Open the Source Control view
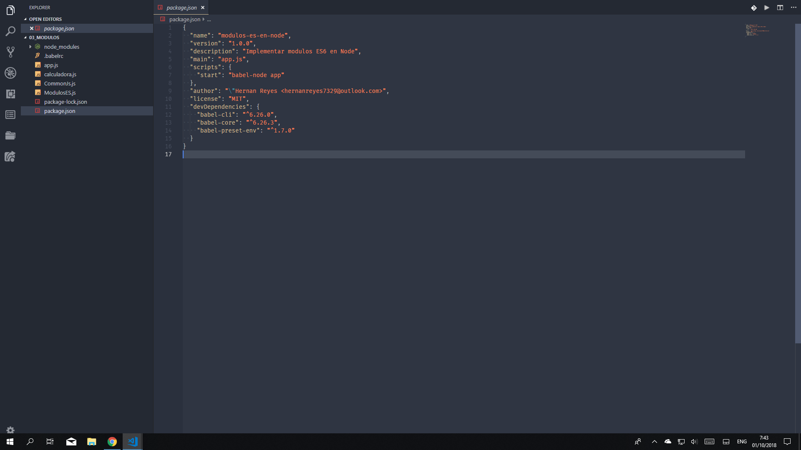 point(10,52)
